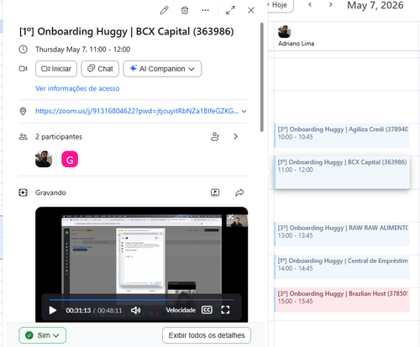The width and height of the screenshot is (420, 347).
Task: Jump to today with Hoje button
Action: tap(280, 5)
